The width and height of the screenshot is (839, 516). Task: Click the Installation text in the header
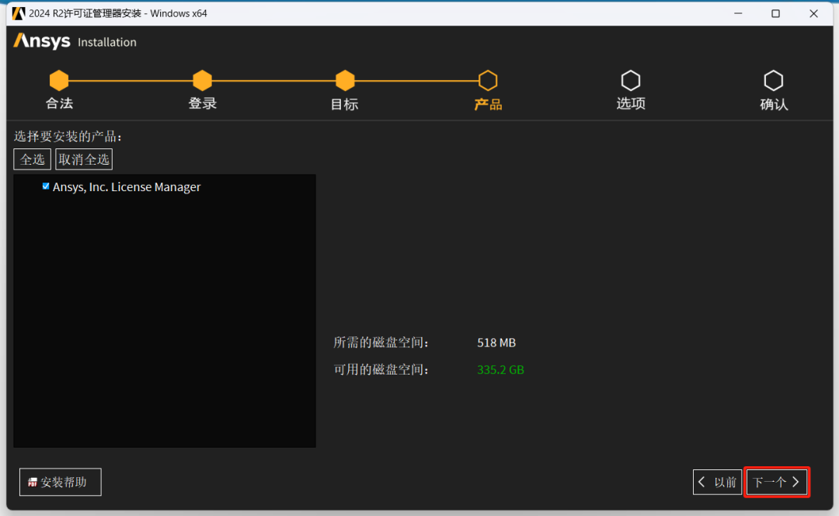coord(107,42)
